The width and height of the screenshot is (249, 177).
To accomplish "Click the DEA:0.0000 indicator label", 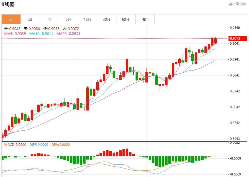I will click(60, 145).
